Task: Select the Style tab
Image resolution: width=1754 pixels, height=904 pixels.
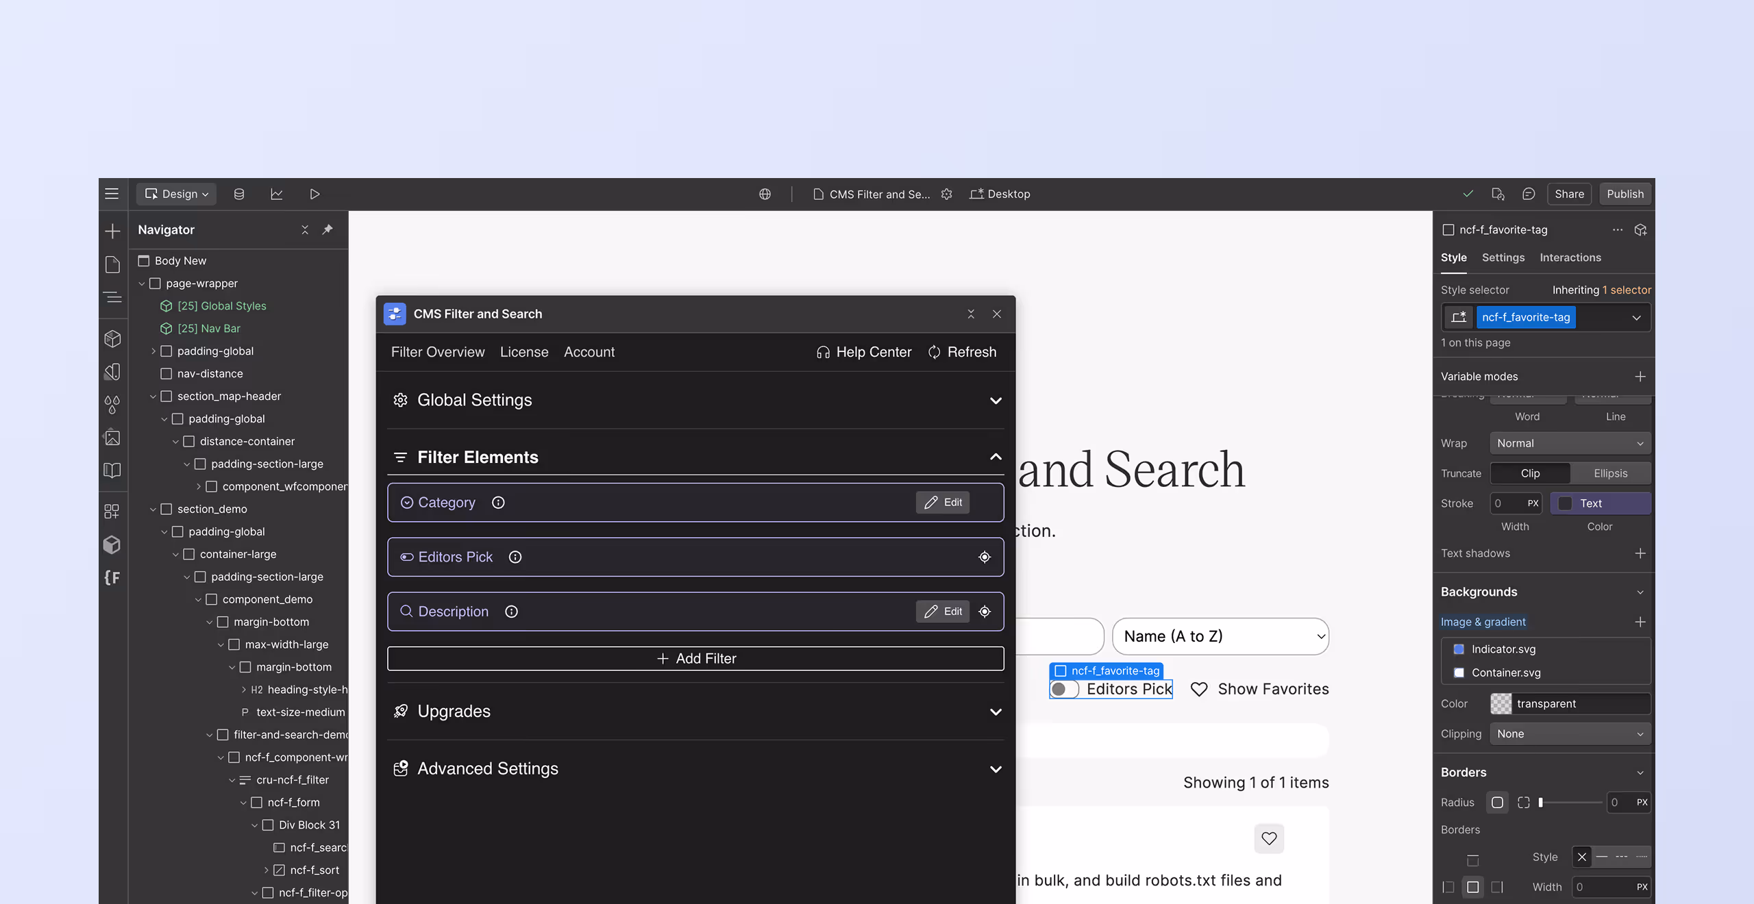Action: [x=1454, y=258]
